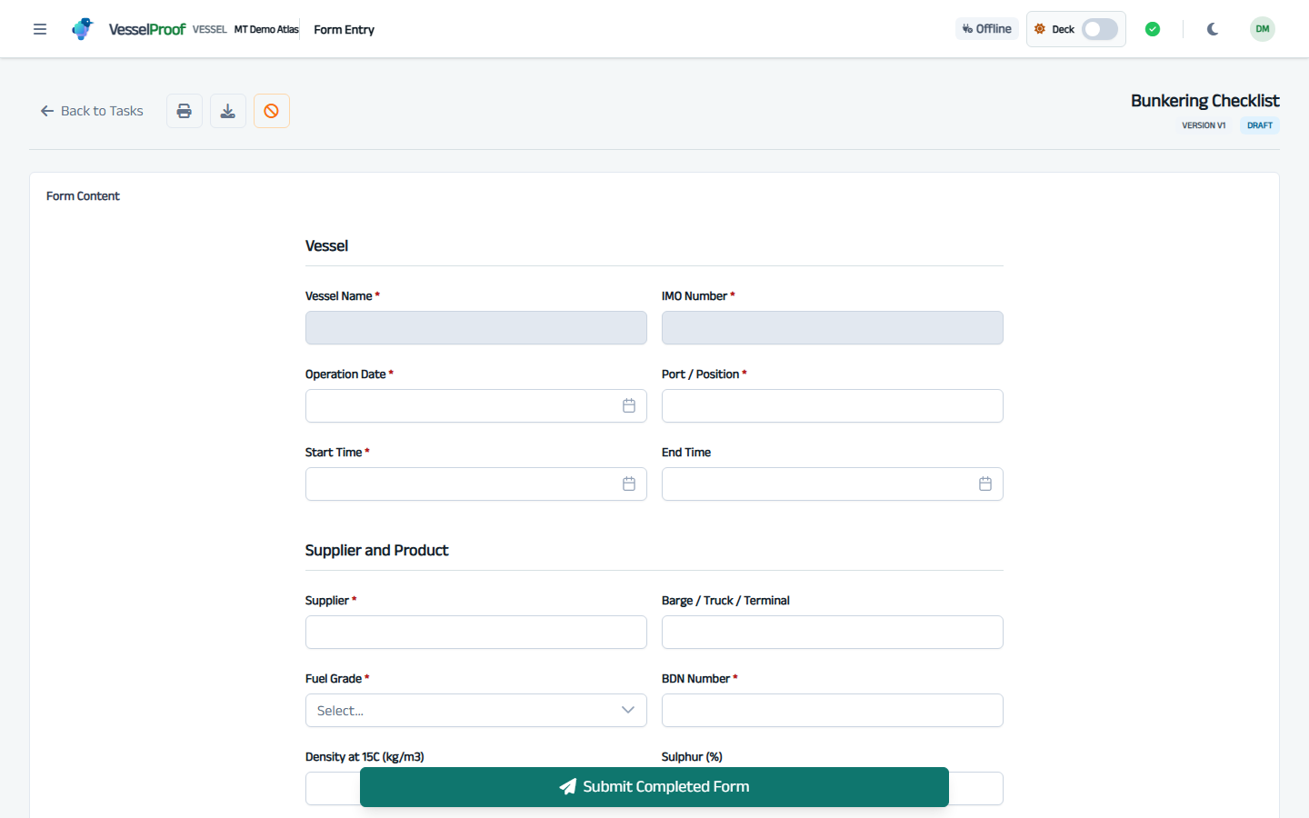
Task: Focus the IMO Number field
Action: click(833, 328)
